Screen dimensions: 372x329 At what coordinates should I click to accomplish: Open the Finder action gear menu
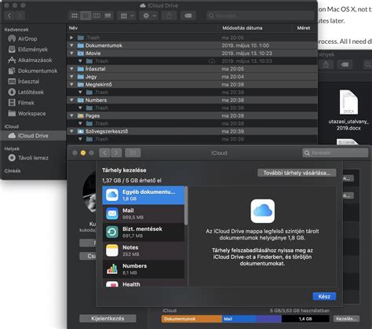149,16
